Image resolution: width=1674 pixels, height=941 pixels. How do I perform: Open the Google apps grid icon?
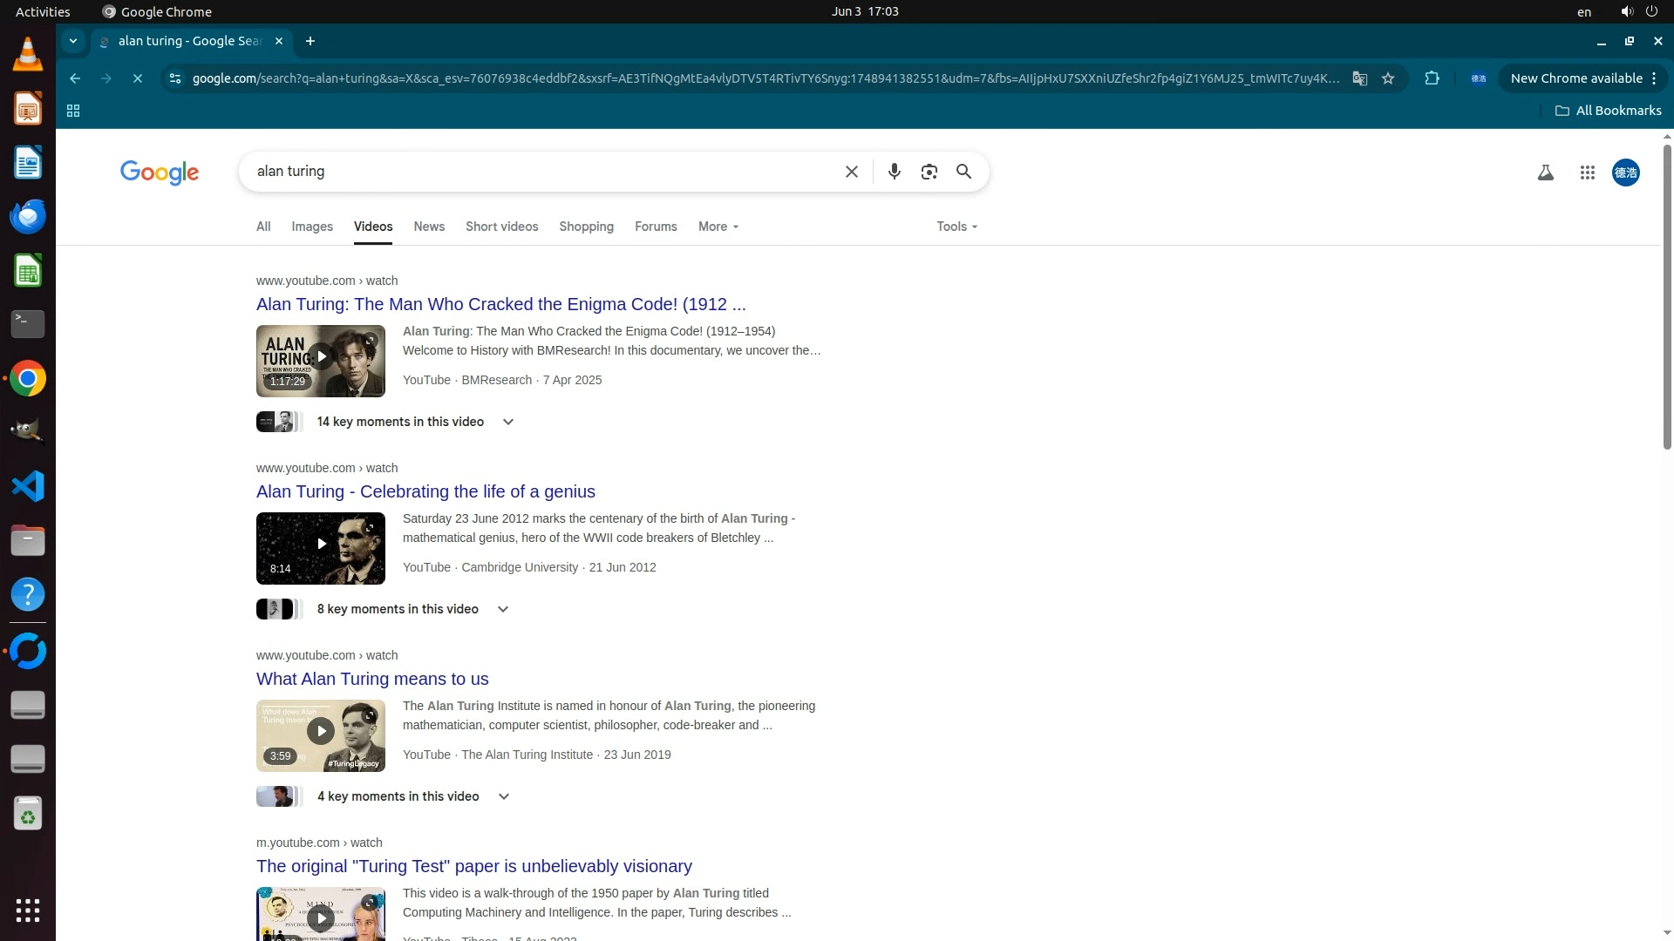point(1587,173)
